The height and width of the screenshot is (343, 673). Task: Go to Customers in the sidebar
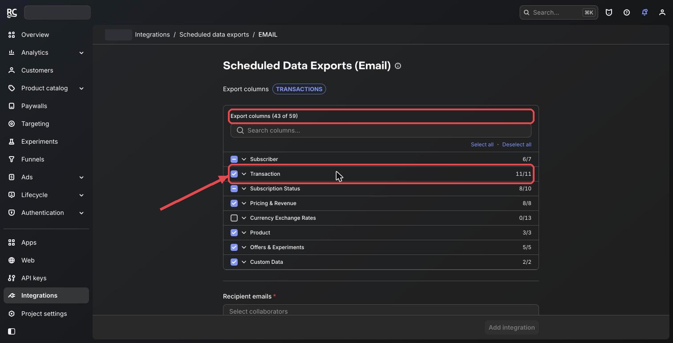pos(46,70)
